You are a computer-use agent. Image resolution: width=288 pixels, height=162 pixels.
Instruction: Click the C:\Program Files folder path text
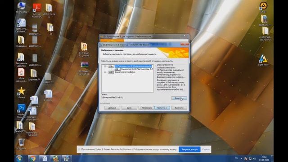(112, 97)
